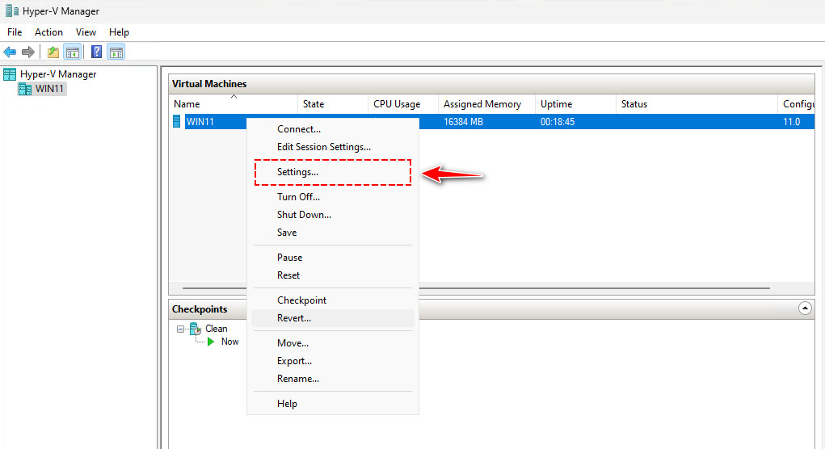The image size is (825, 449).
Task: Click the green Now play arrow icon
Action: coord(211,342)
